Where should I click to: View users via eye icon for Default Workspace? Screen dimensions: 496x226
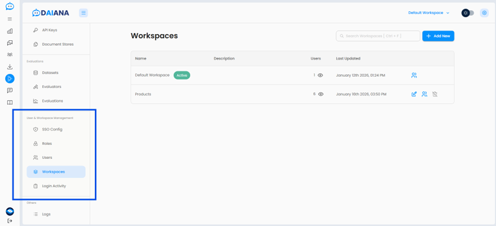click(x=320, y=75)
